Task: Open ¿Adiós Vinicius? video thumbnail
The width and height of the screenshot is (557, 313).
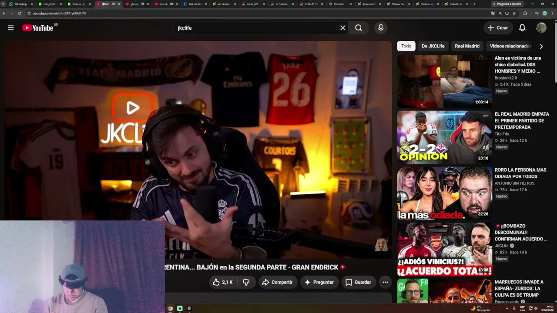Action: click(x=444, y=250)
